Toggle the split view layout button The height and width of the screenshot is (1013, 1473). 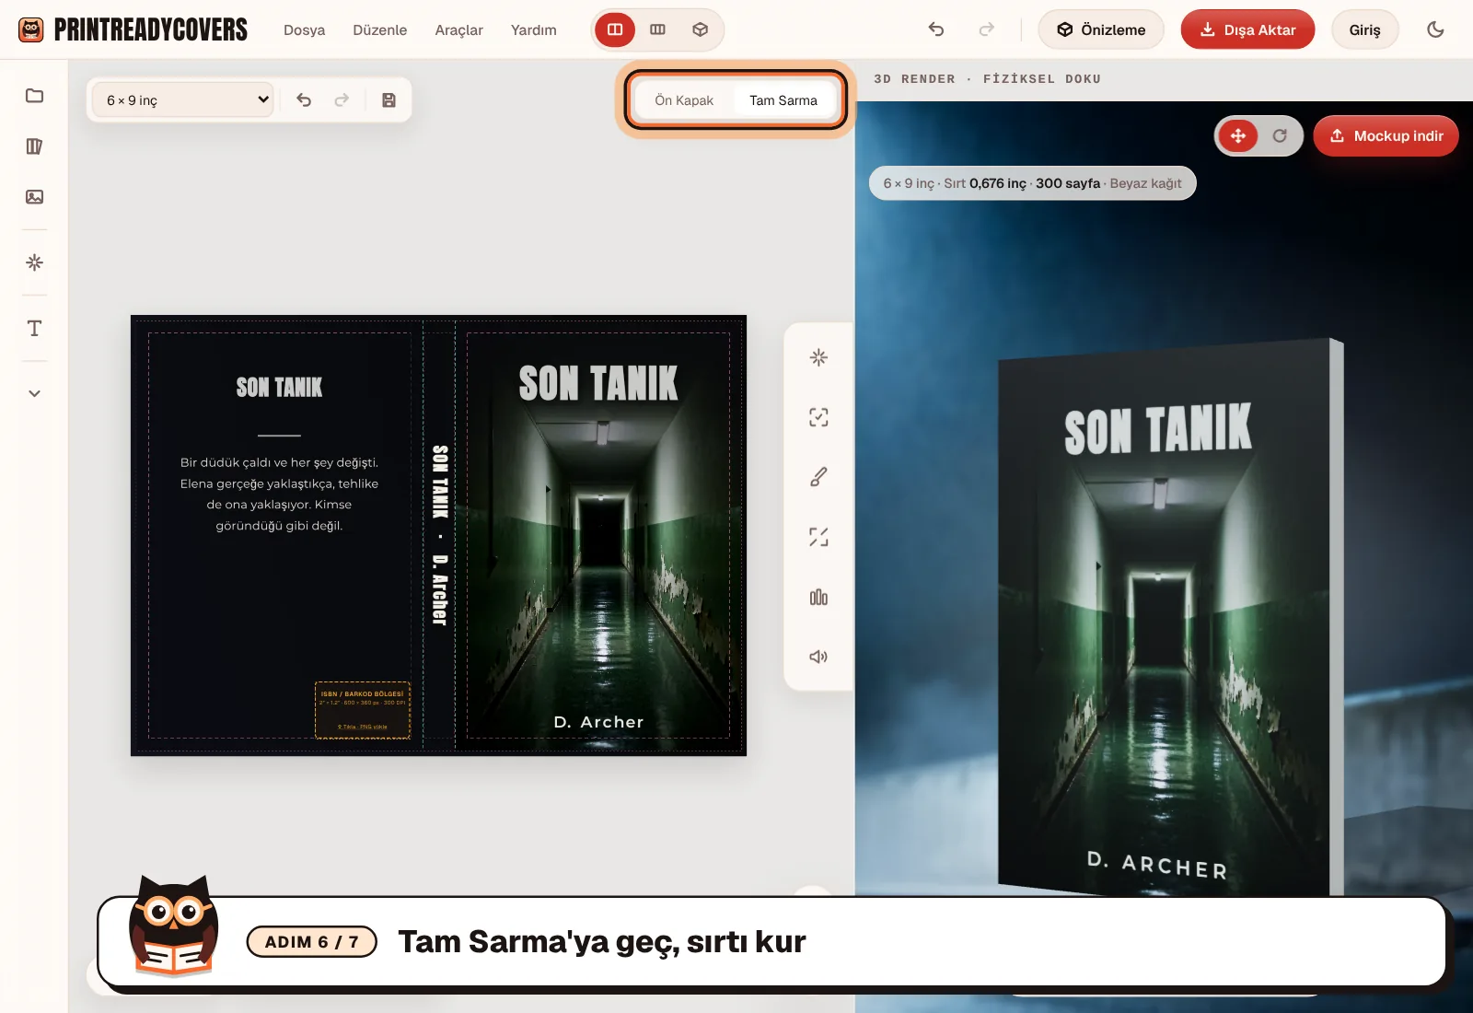[615, 29]
